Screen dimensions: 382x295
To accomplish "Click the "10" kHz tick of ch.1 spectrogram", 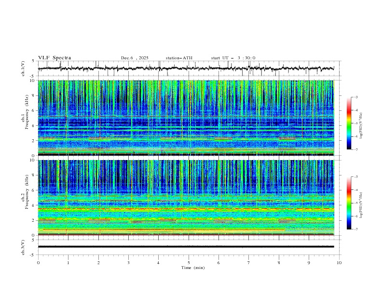I will (33, 80).
